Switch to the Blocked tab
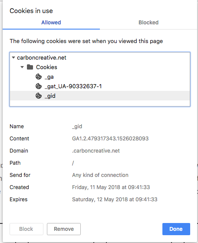This screenshot has height=243, width=198. click(x=148, y=23)
